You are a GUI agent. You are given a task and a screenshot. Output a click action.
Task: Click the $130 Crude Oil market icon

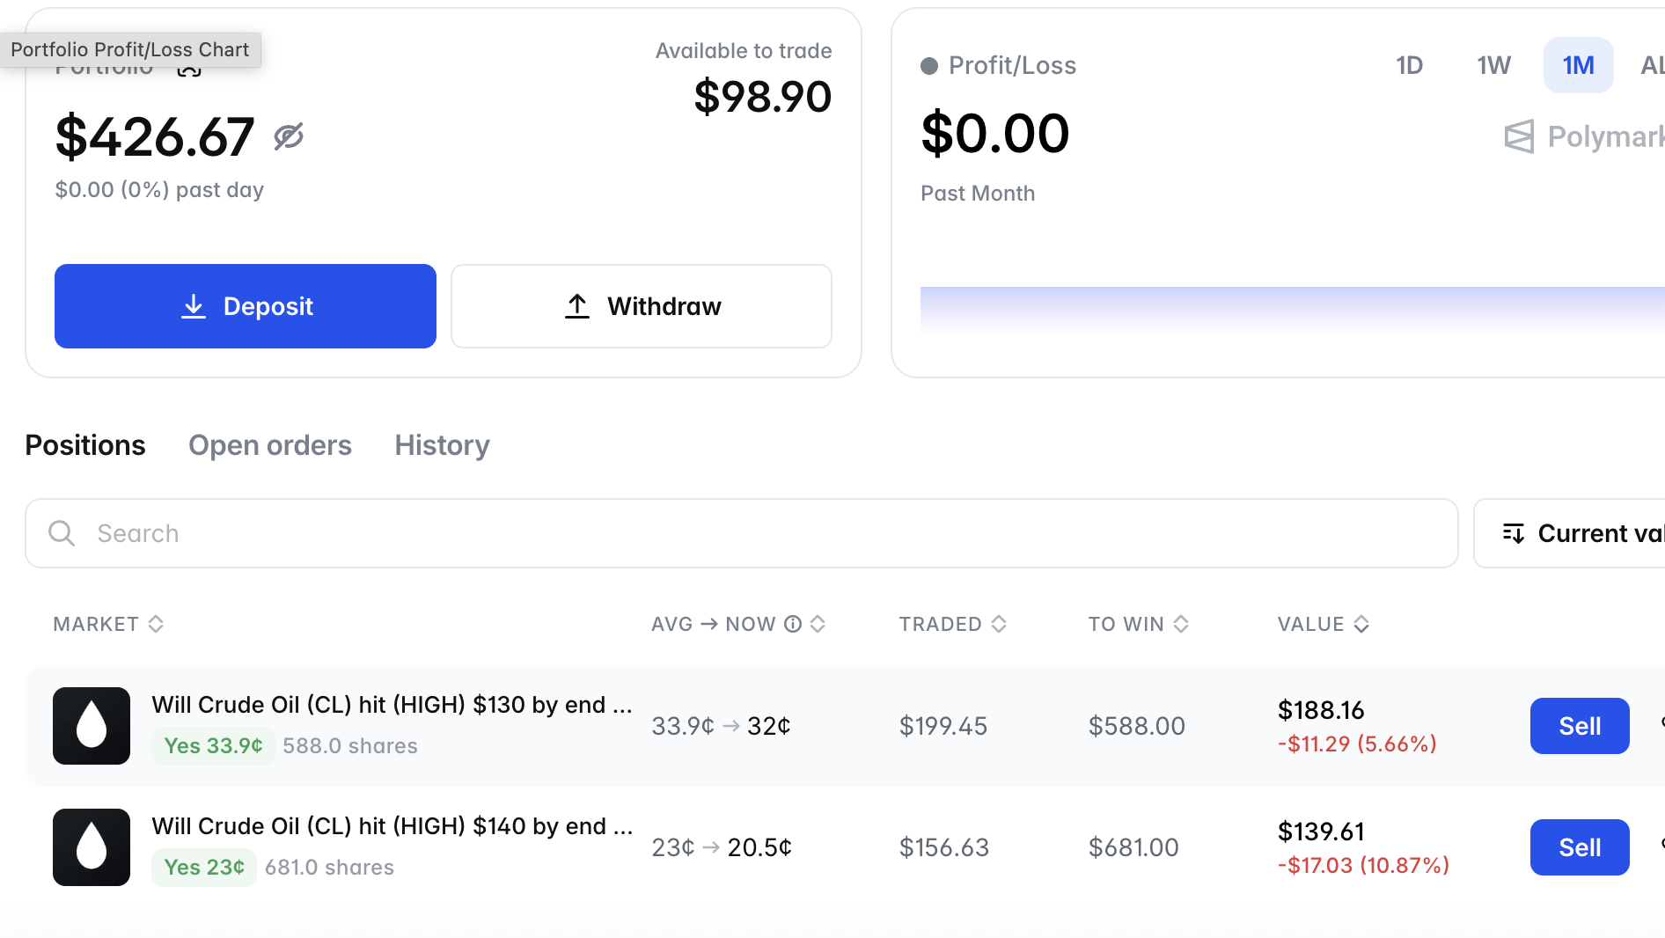[92, 726]
